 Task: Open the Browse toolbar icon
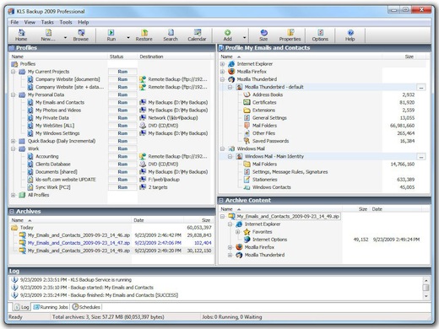pyautogui.click(x=81, y=35)
